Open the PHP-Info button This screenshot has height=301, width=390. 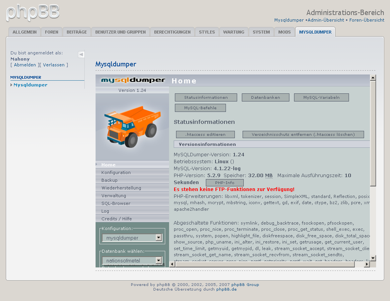click(x=224, y=183)
